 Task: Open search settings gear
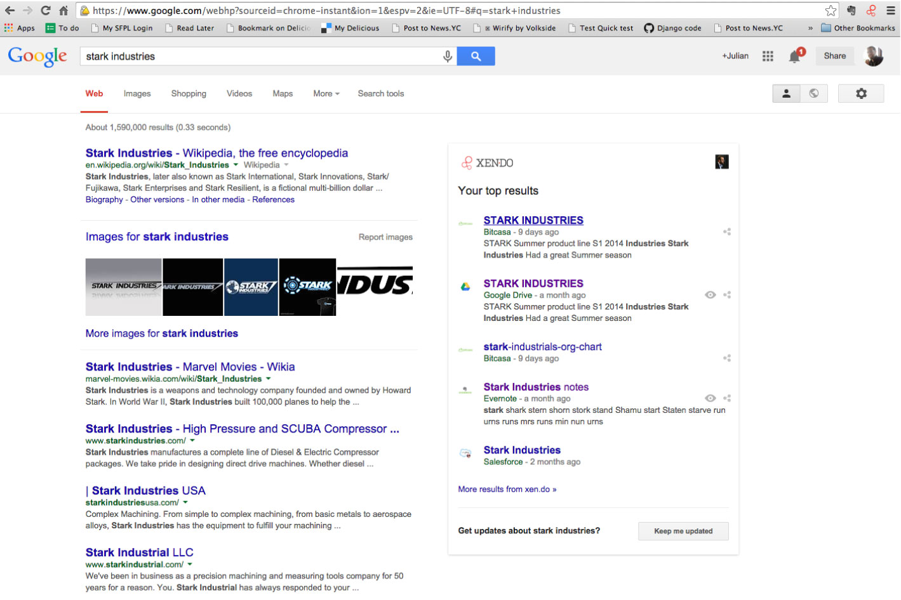(x=861, y=93)
